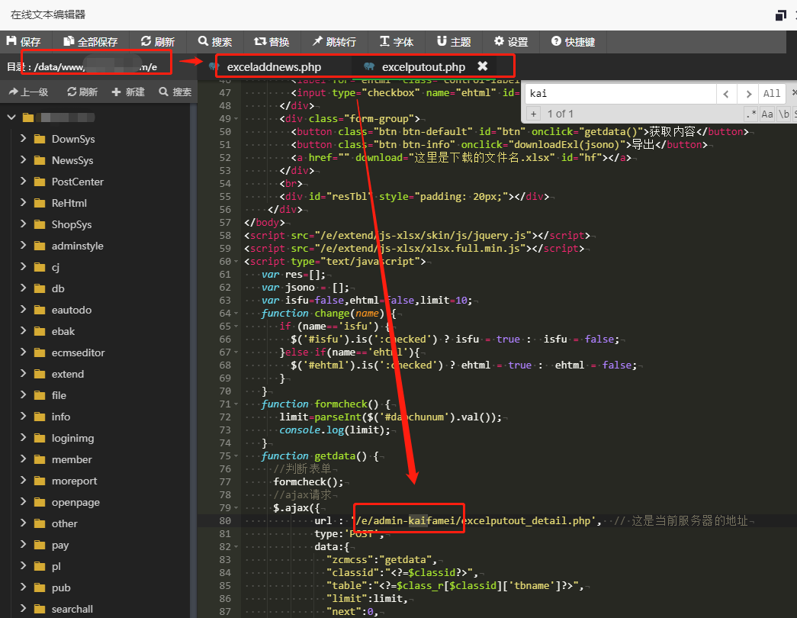Open the Font (字体) settings
This screenshot has width=797, height=618.
(396, 42)
